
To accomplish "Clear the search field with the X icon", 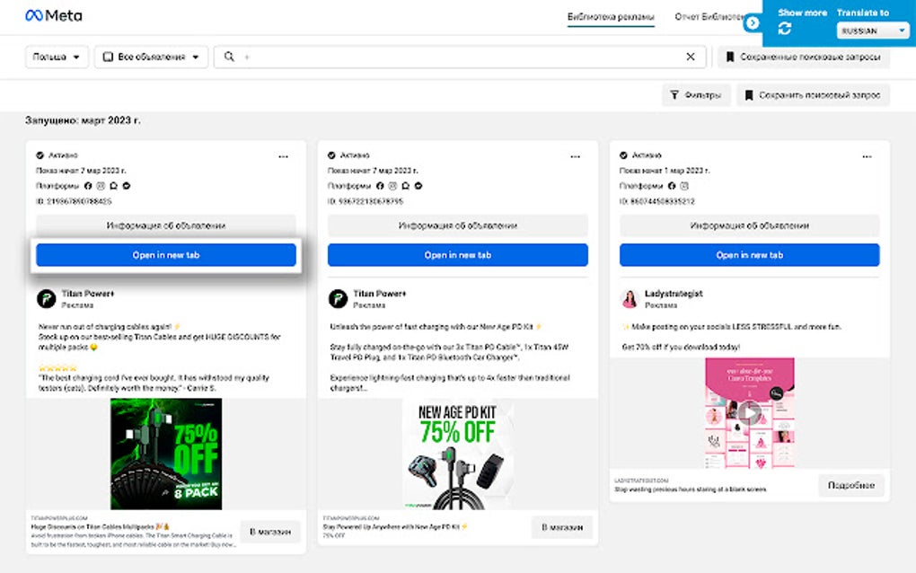I will (x=690, y=57).
